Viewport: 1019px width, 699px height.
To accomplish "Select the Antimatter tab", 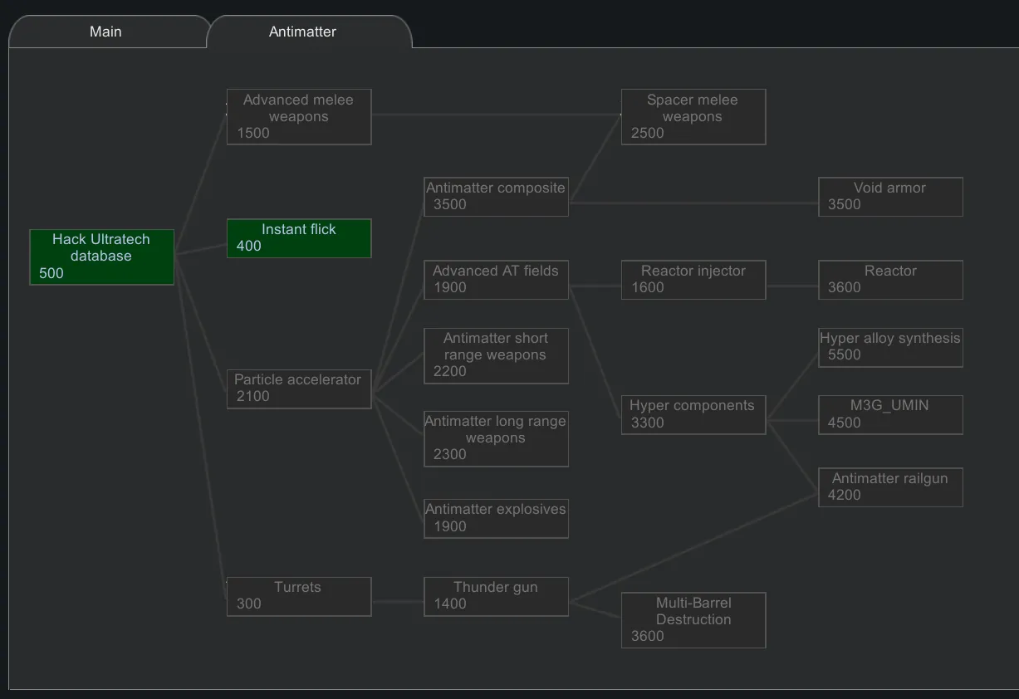I will click(x=303, y=32).
